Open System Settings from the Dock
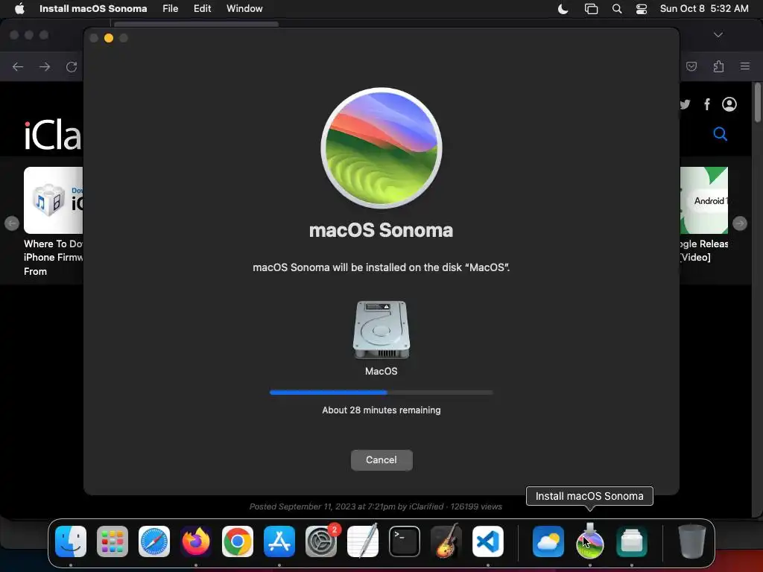The width and height of the screenshot is (763, 572). 321,541
